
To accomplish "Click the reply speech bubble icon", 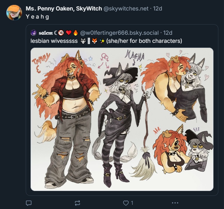I will 29,203.
